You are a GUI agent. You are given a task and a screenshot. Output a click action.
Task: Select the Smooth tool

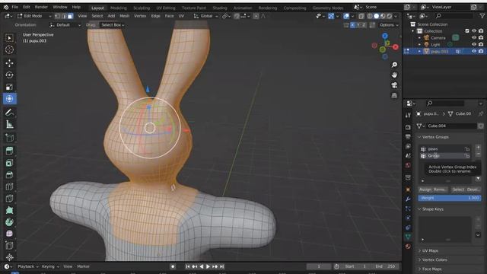click(x=9, y=234)
